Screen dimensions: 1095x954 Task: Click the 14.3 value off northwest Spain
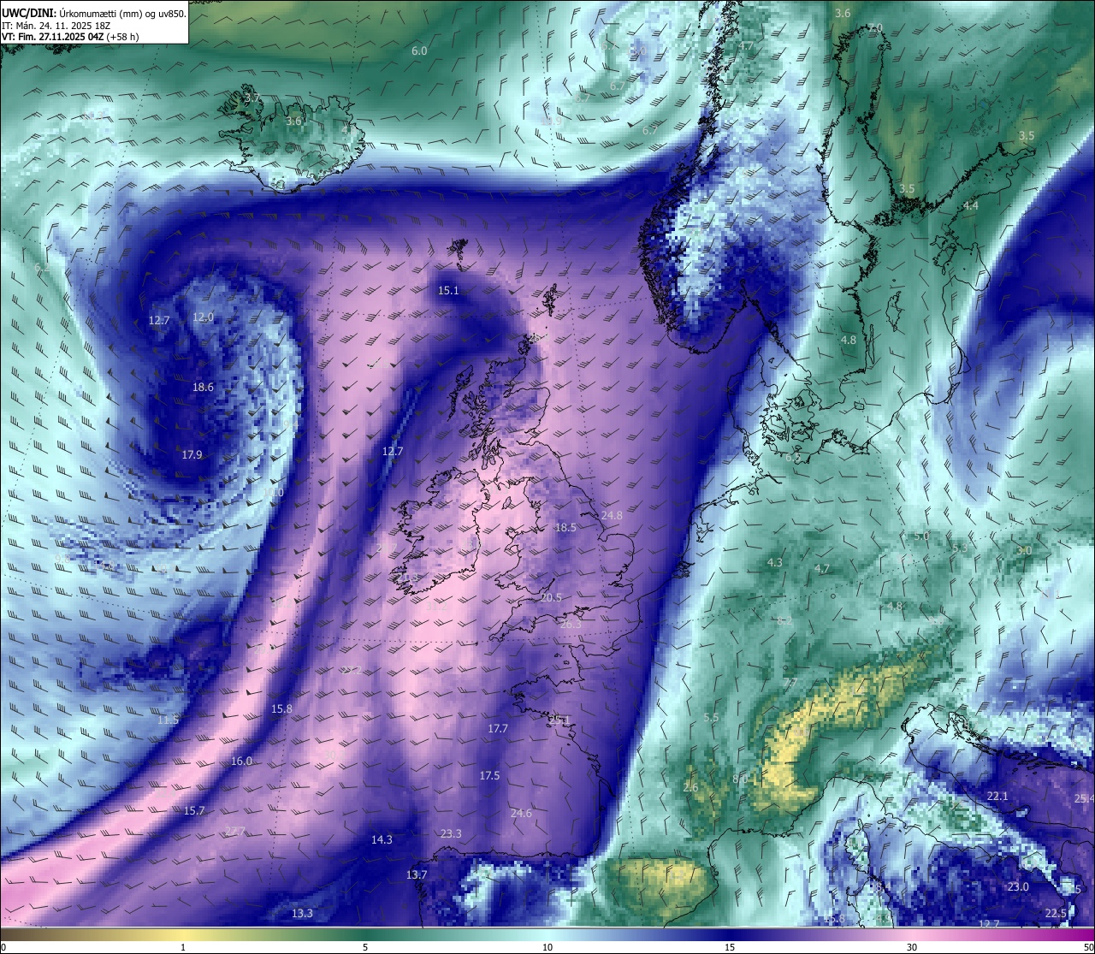[382, 840]
